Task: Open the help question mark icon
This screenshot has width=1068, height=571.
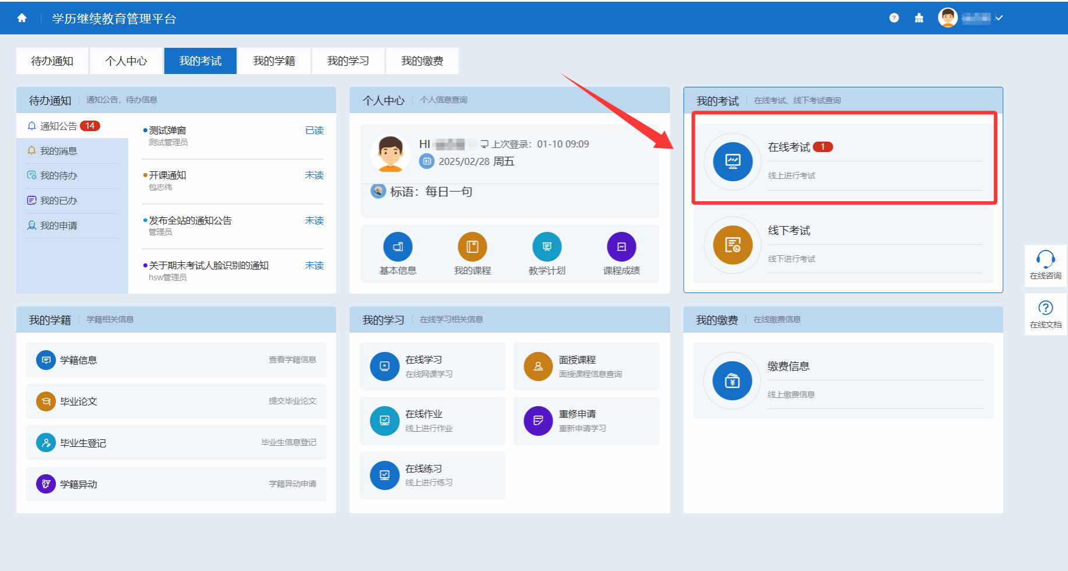Action: [894, 18]
